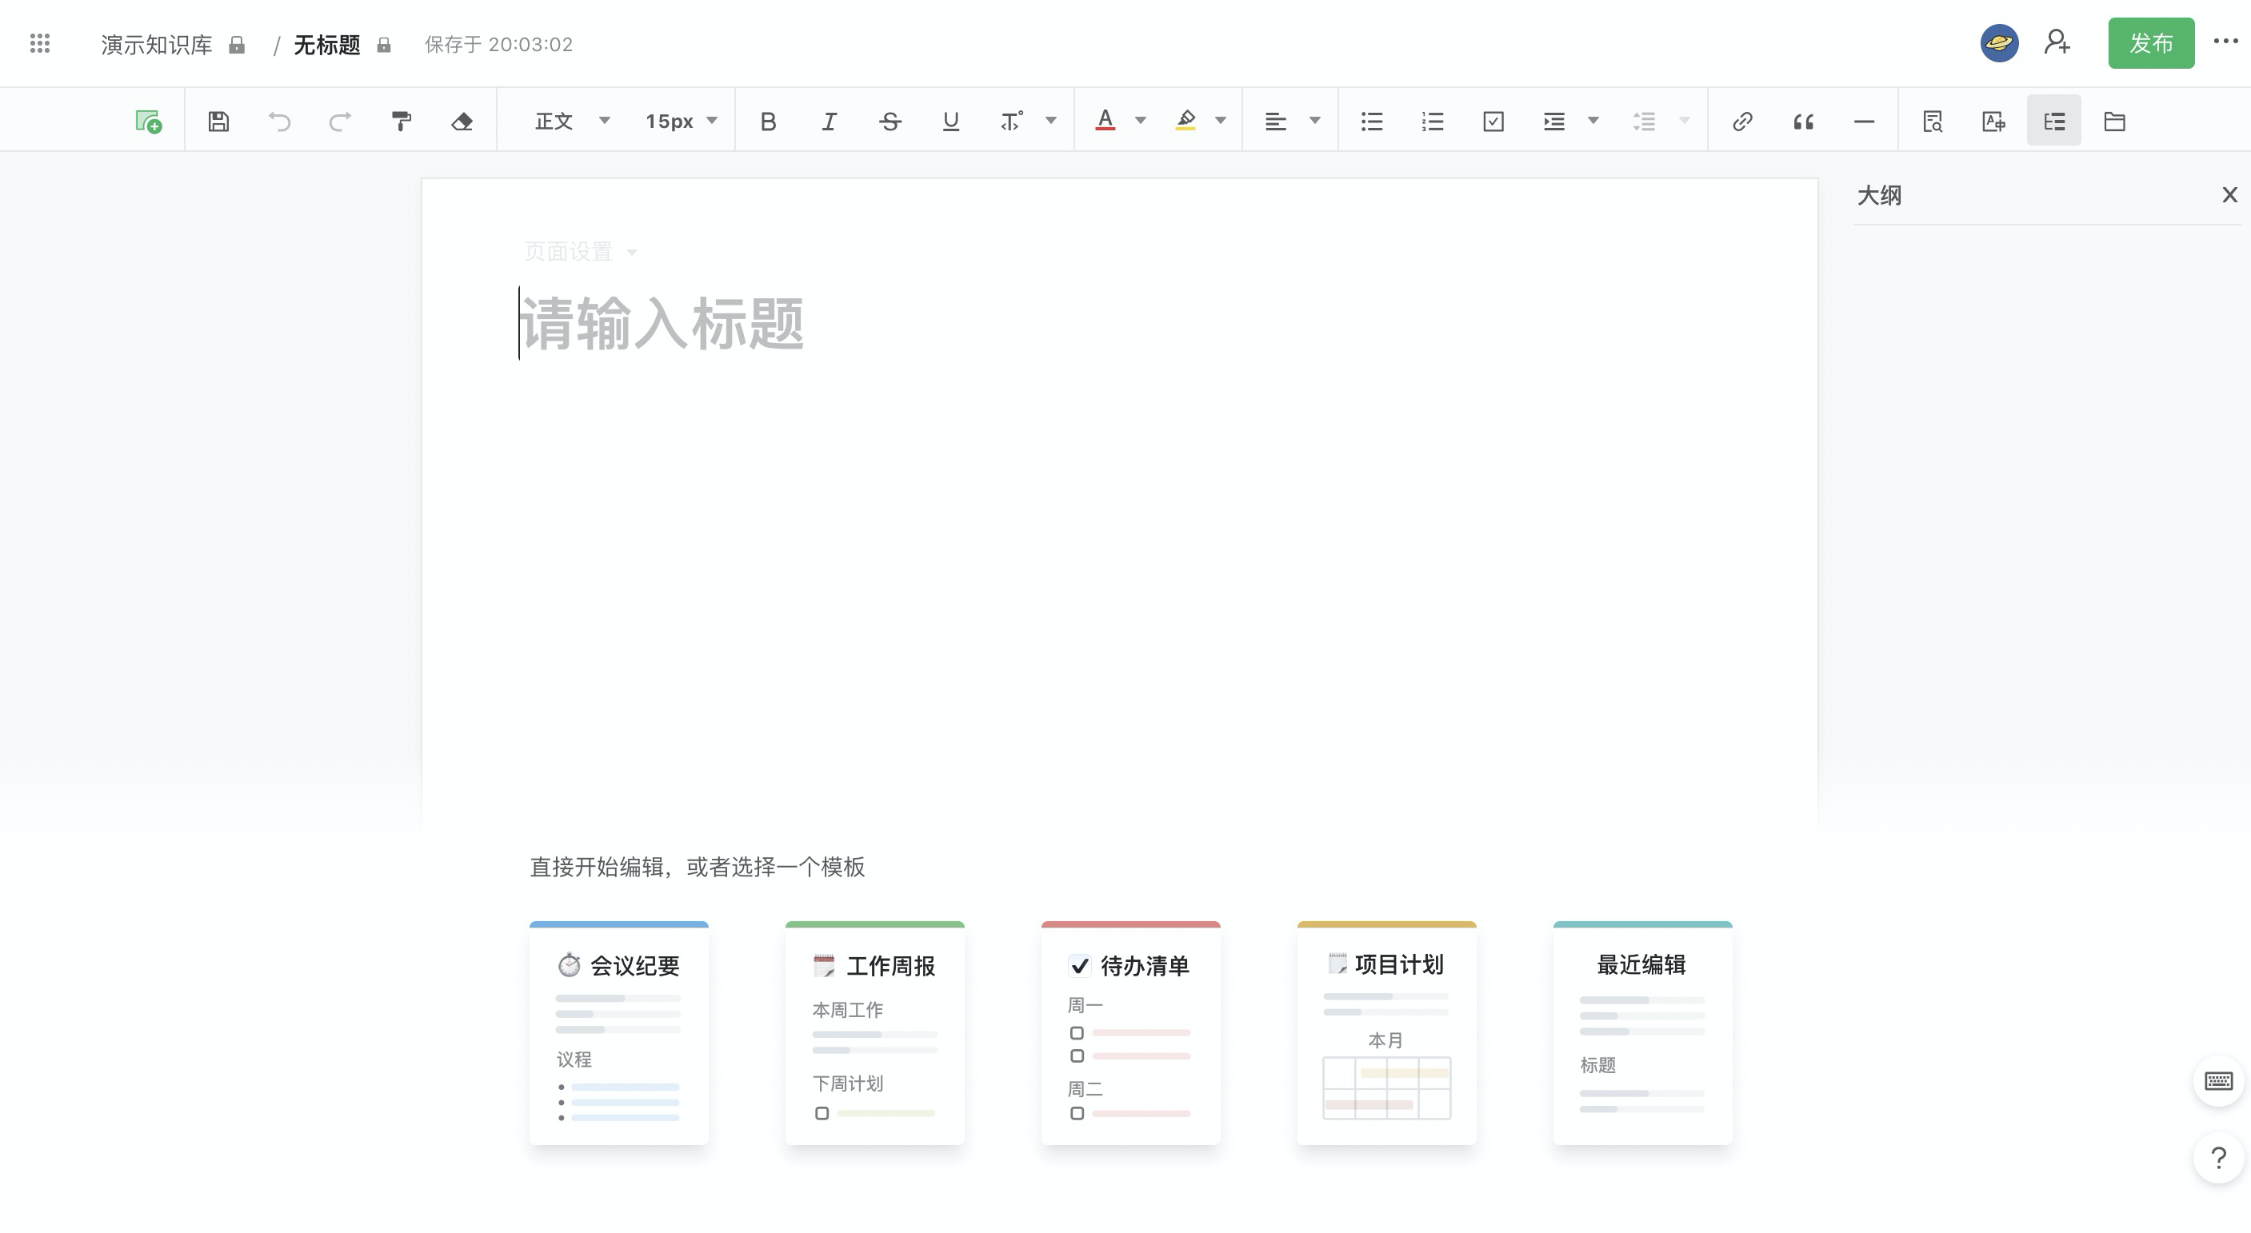This screenshot has width=2251, height=1233.
Task: Click the translate document icon
Action: coord(1993,122)
